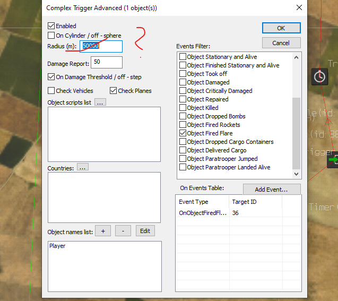Click Edit button for object names
338x301 pixels.
145,231
